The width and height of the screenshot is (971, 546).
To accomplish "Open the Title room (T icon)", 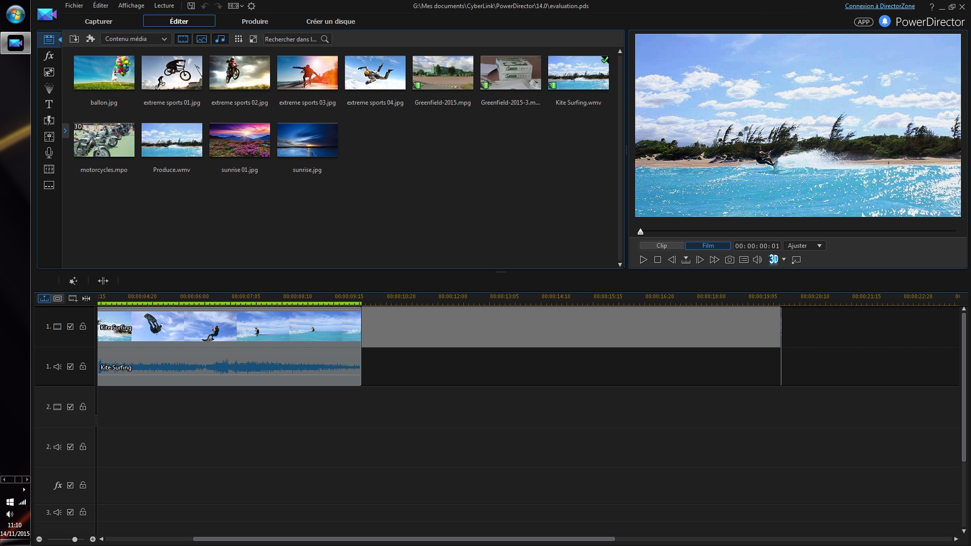I will click(49, 104).
